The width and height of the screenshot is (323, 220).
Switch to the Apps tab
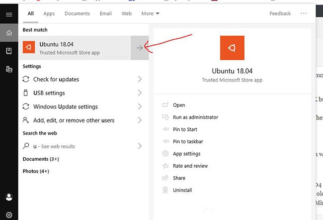[49, 13]
